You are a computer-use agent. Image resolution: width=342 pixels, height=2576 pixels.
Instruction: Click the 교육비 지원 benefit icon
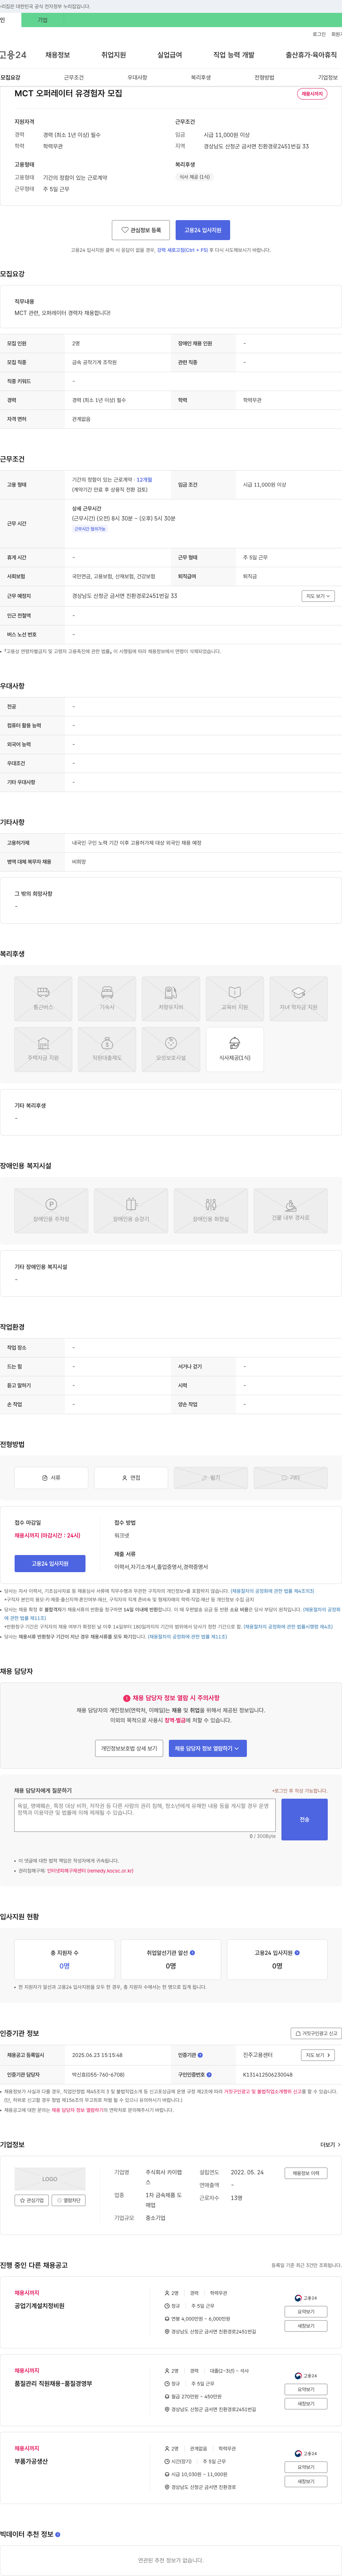point(235,998)
